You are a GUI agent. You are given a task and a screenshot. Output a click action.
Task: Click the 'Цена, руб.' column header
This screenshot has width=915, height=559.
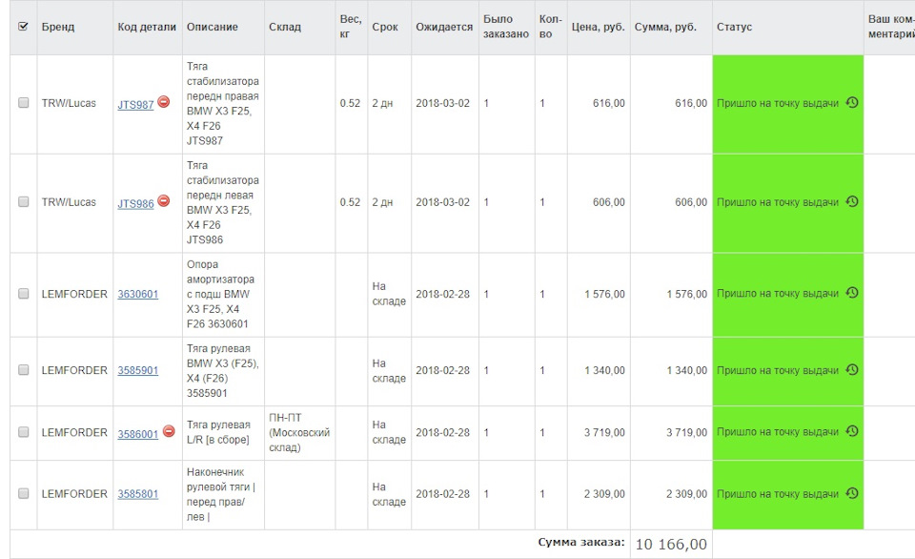[599, 27]
